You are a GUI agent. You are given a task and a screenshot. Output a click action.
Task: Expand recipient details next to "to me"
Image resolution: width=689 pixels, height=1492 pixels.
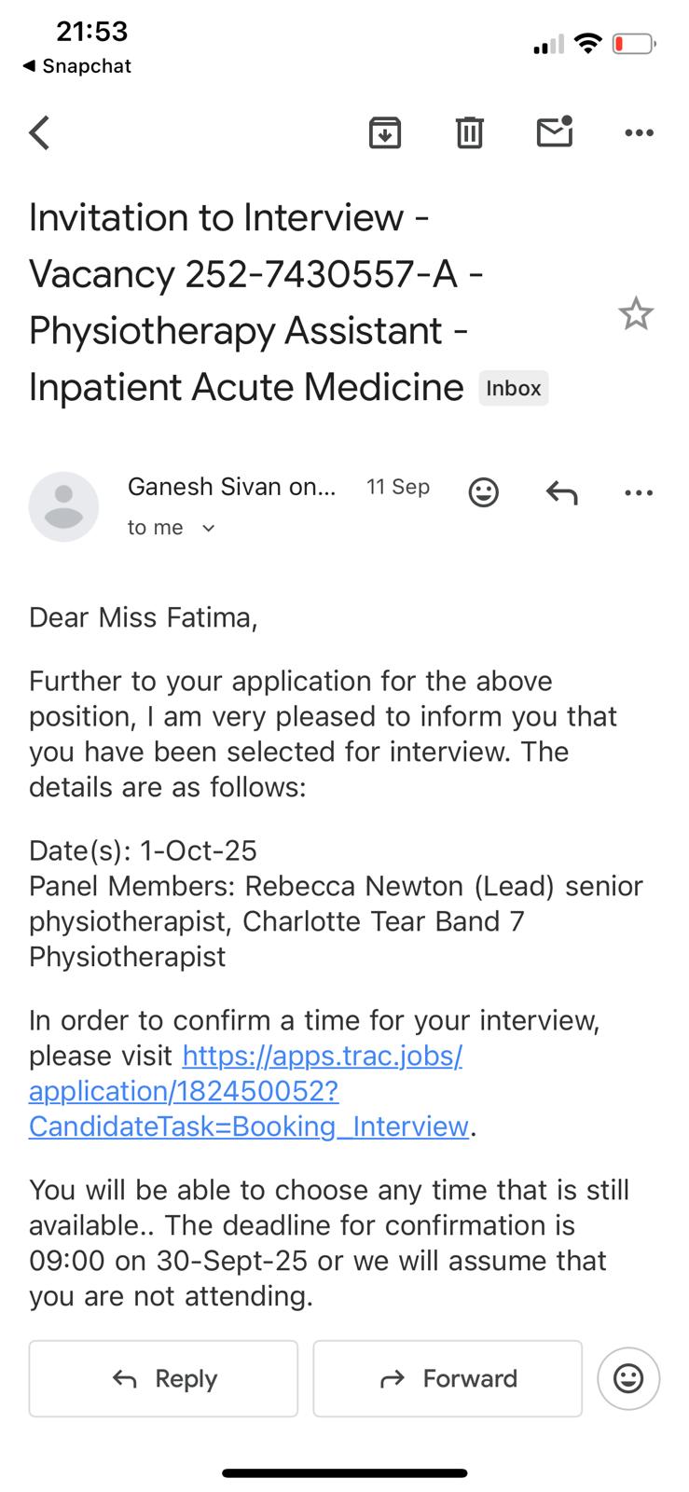[x=209, y=528]
